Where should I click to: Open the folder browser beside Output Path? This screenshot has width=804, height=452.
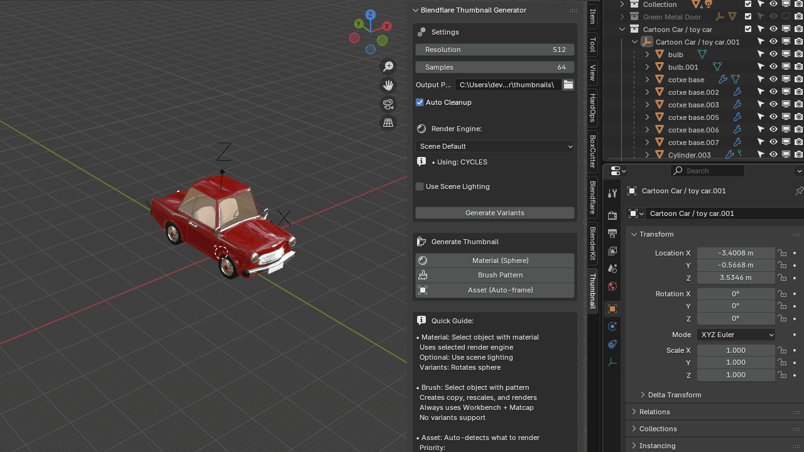[x=568, y=85]
